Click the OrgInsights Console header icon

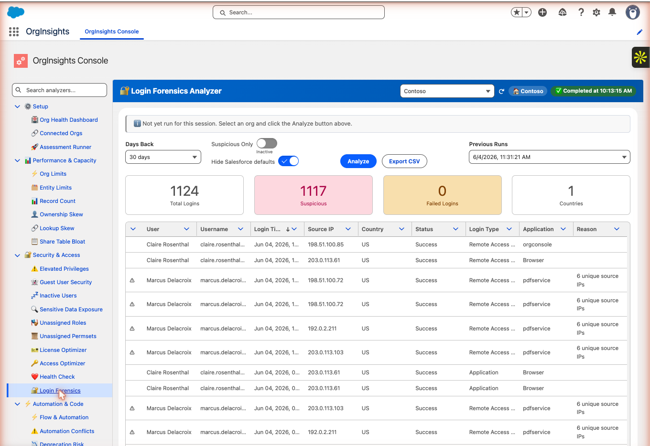point(21,61)
